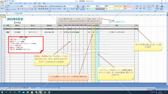168x94 pixels.
Task: Switch to the Insert ribbon tab
Action: pos(11,3)
